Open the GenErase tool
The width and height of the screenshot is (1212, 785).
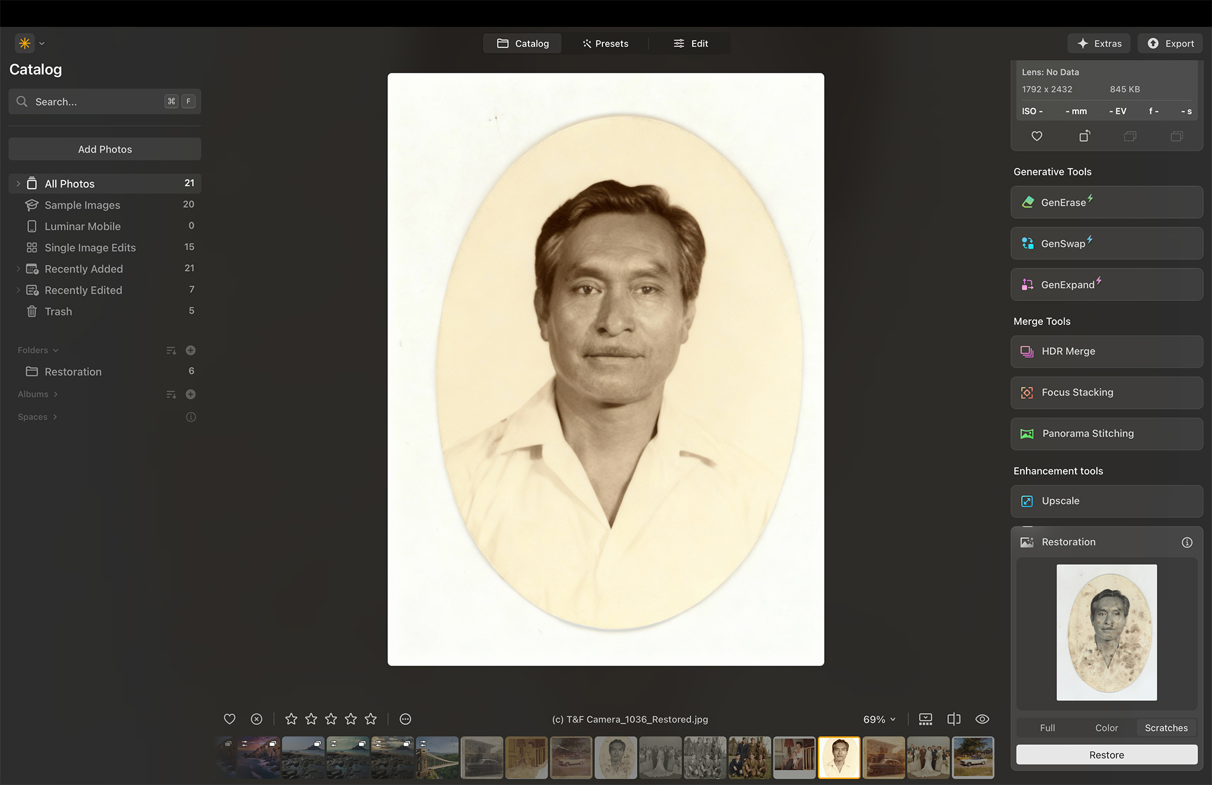[1106, 202]
